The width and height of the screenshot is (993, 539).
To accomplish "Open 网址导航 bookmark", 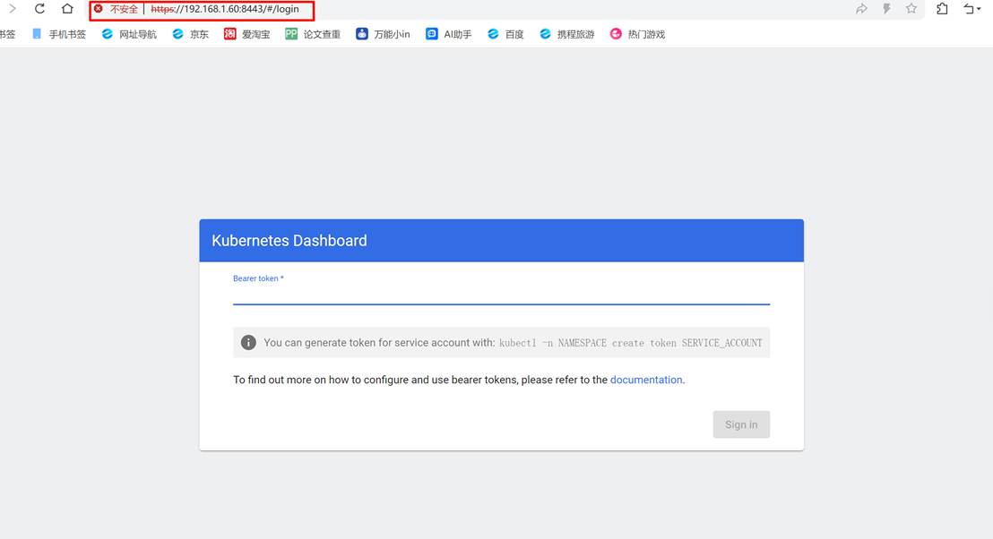I will coord(129,34).
